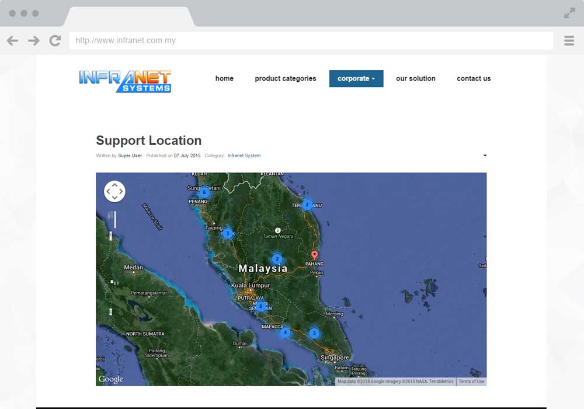Pan the map right with the right arrow

(x=121, y=192)
